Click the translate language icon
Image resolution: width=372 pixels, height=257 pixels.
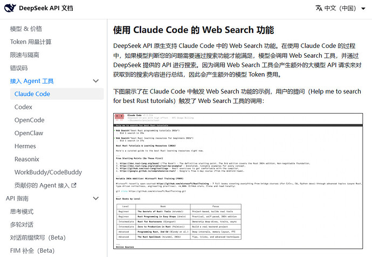pos(319,8)
